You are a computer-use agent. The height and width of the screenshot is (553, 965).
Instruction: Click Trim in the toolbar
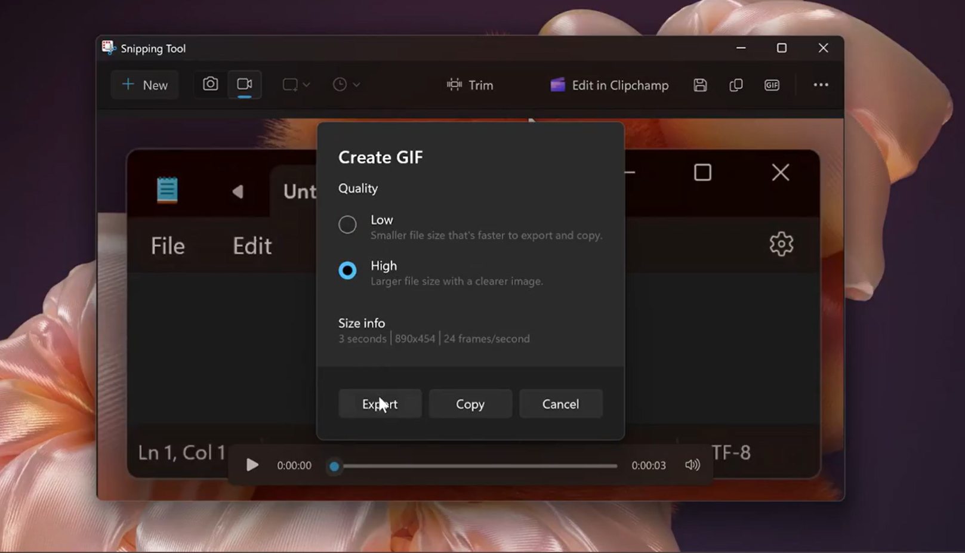(470, 85)
